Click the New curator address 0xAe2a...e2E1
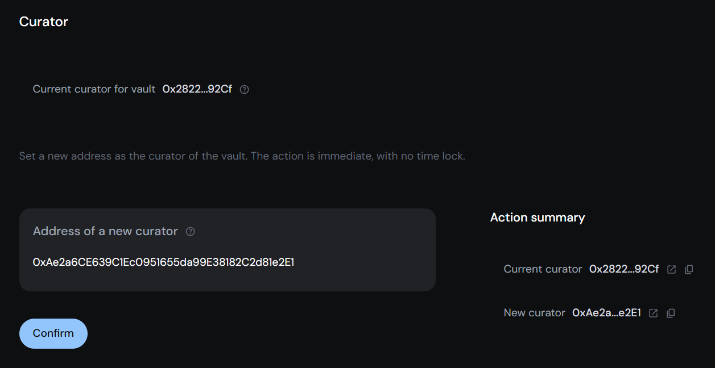This screenshot has height=368, width=715. pyautogui.click(x=607, y=312)
